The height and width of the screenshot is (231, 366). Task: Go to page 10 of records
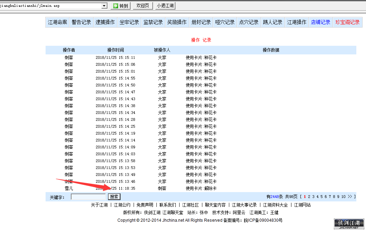click(343, 197)
